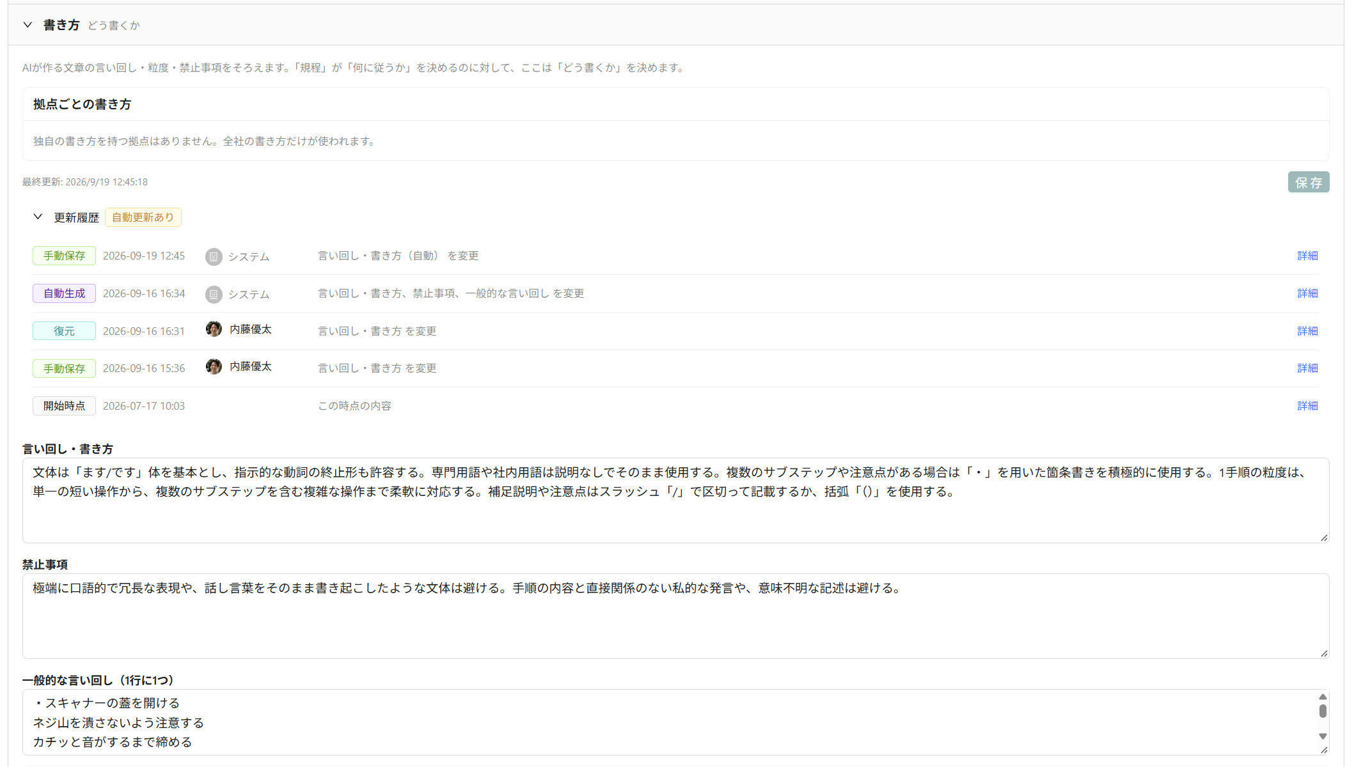1354x767 pixels.
Task: Click the 復元 tag
Action: 64,331
